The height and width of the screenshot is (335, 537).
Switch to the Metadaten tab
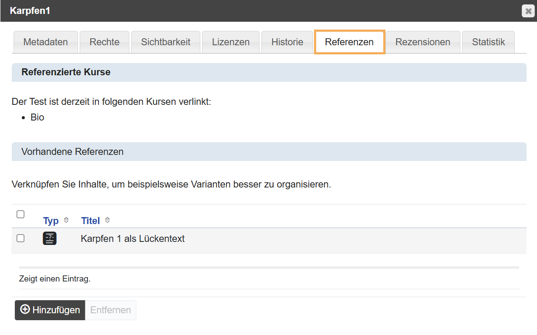(x=45, y=42)
